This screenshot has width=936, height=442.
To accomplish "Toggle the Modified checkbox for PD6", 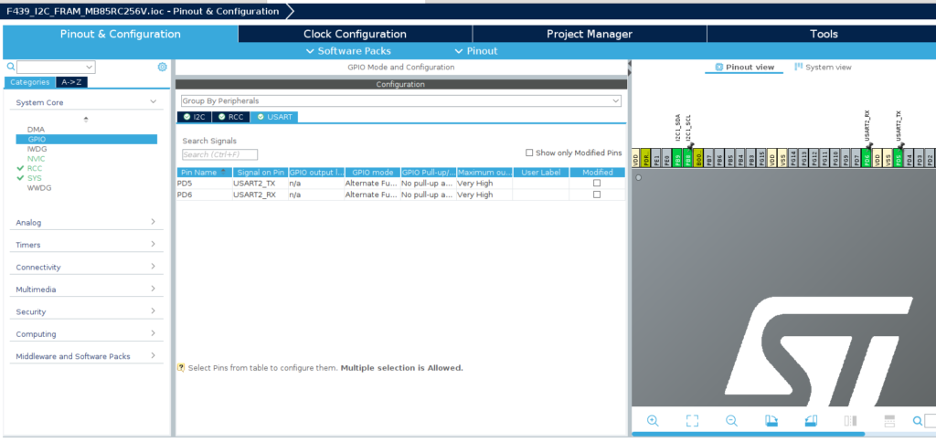I will click(596, 195).
